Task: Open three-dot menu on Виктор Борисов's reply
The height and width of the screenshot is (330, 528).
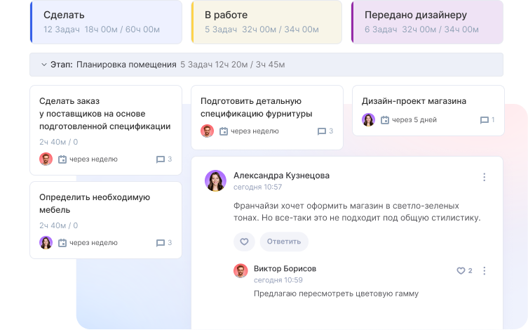Action: point(484,270)
